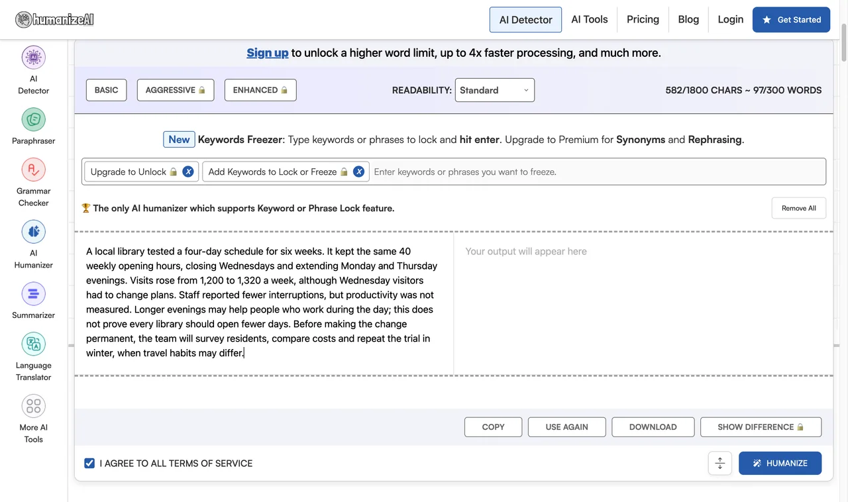
Task: Remove the 'Upgrade to Unlock' keyword chip
Action: [x=188, y=172]
